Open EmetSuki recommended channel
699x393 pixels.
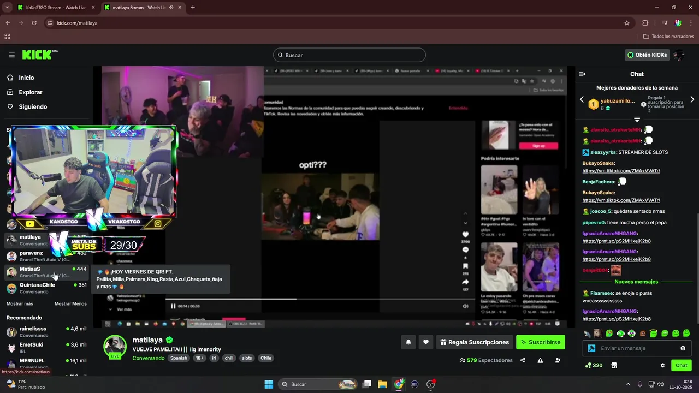tap(46, 347)
